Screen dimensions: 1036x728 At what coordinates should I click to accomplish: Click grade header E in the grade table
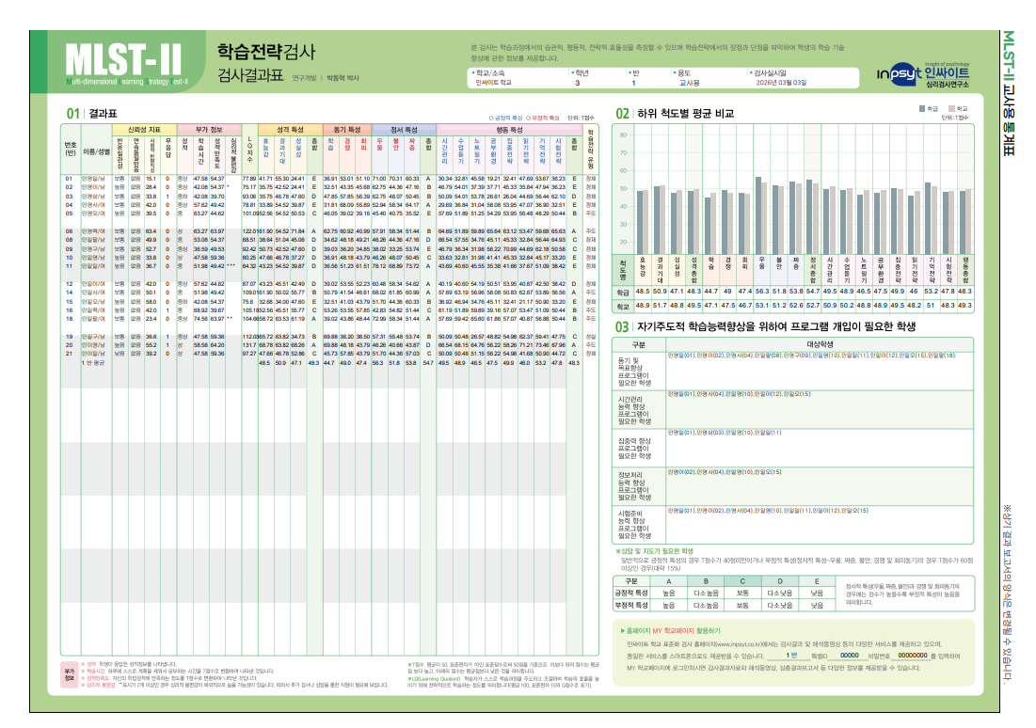tap(817, 581)
